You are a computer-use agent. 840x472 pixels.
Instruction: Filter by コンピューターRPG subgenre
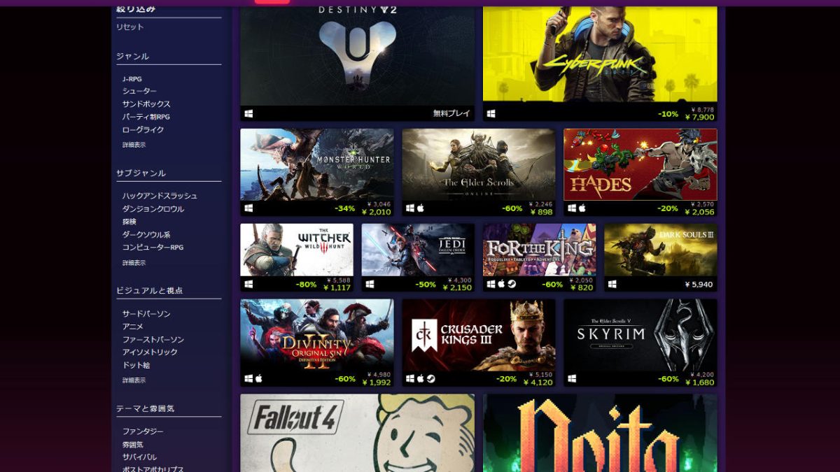tap(153, 247)
